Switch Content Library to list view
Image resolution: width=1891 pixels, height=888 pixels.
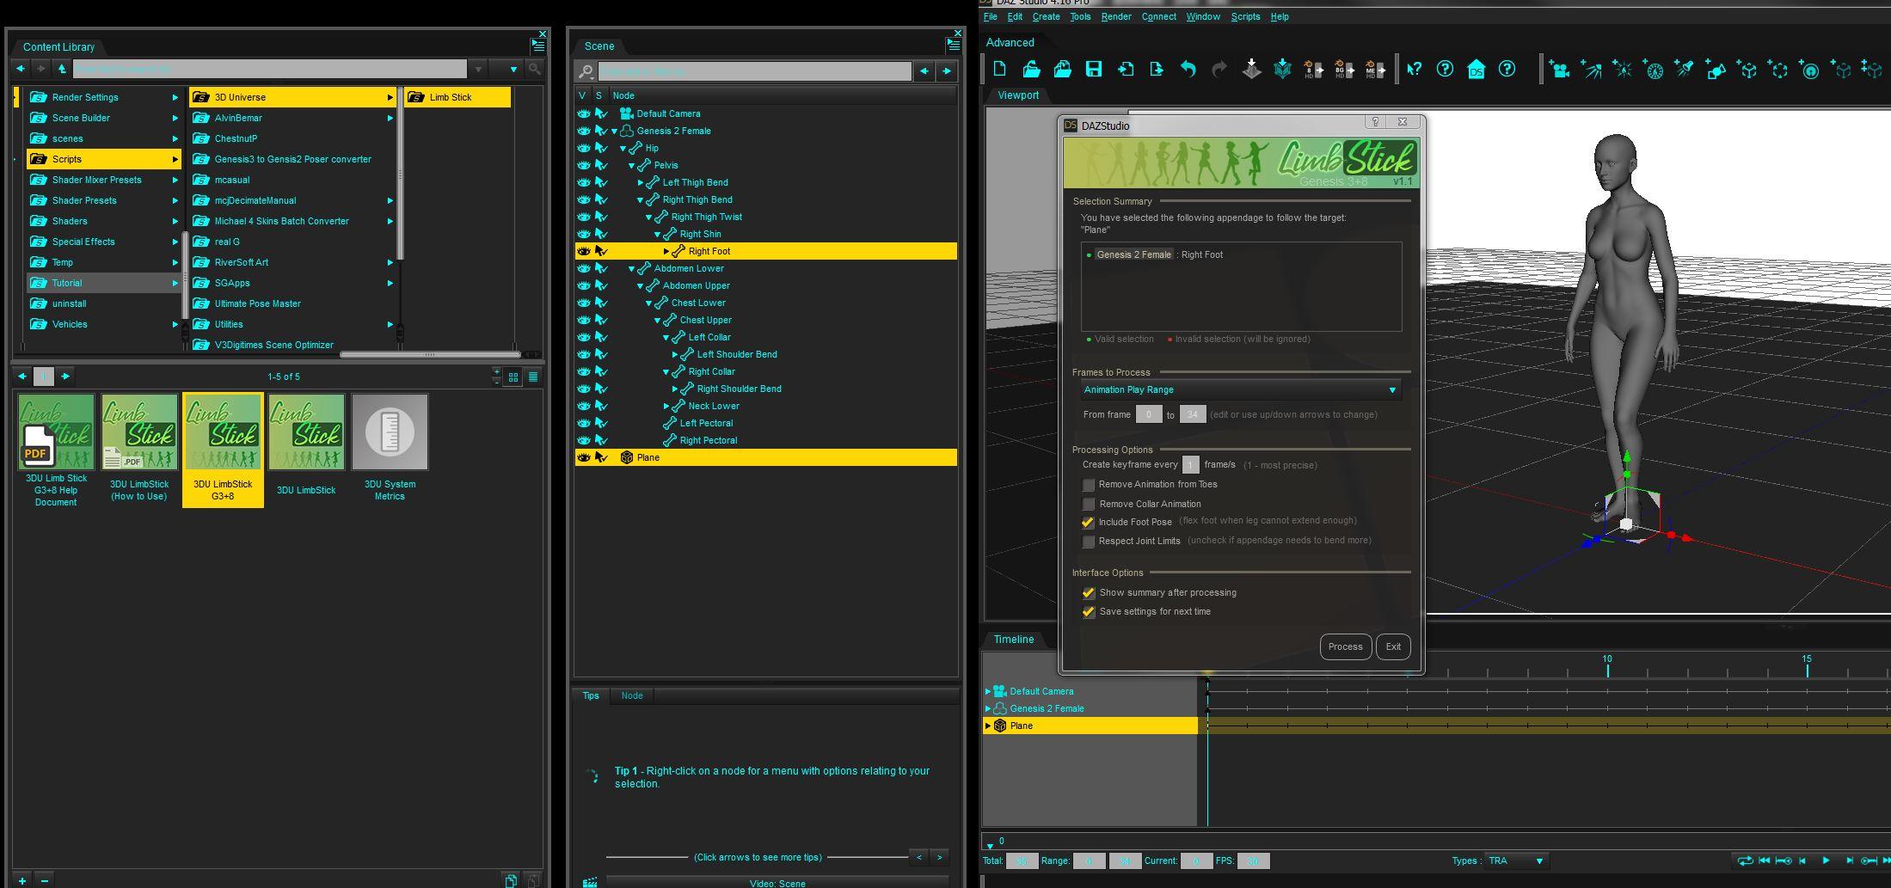pos(533,377)
